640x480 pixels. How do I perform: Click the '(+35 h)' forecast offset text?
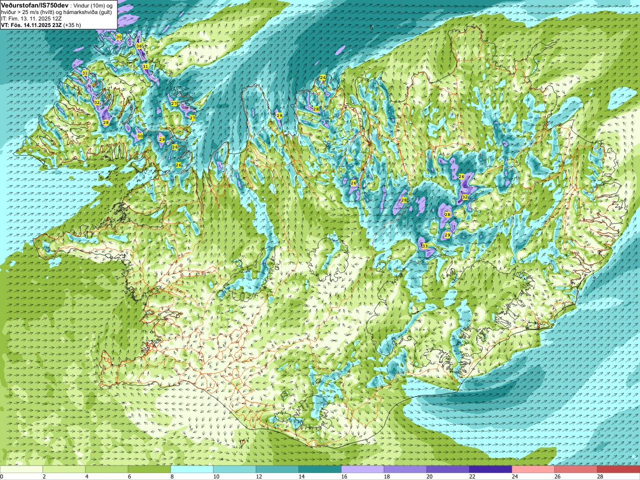click(72, 25)
